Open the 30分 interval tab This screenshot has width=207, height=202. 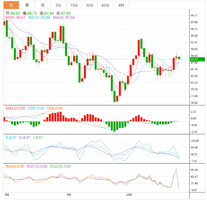tap(90, 5)
